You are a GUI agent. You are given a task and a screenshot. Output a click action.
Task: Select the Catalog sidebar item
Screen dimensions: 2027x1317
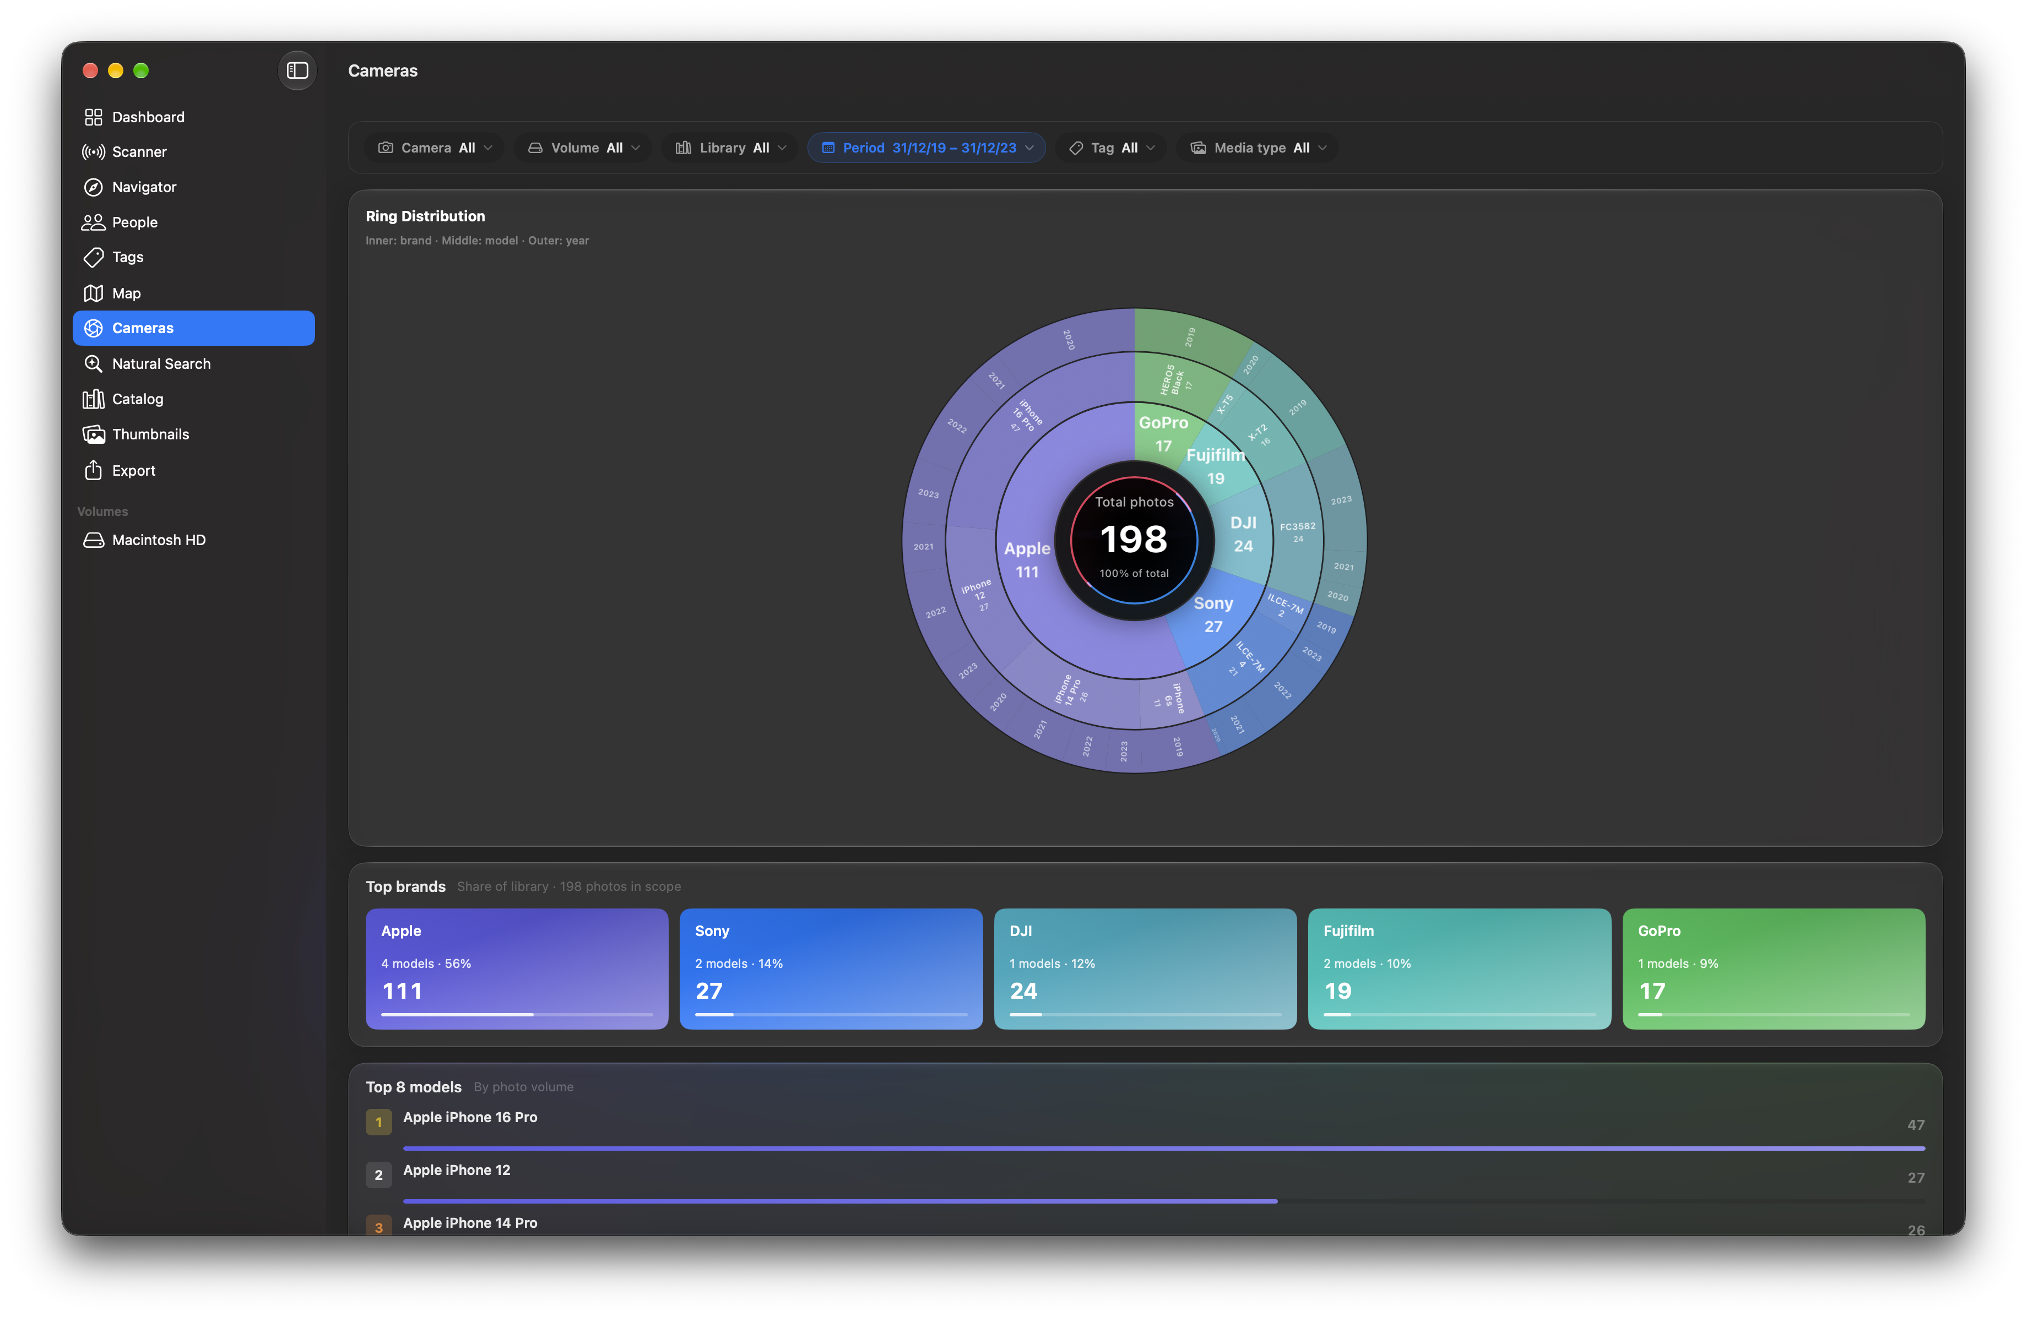[x=194, y=399]
